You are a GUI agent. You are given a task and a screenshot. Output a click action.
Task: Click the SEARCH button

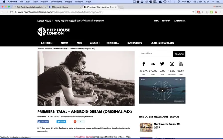point(179,54)
